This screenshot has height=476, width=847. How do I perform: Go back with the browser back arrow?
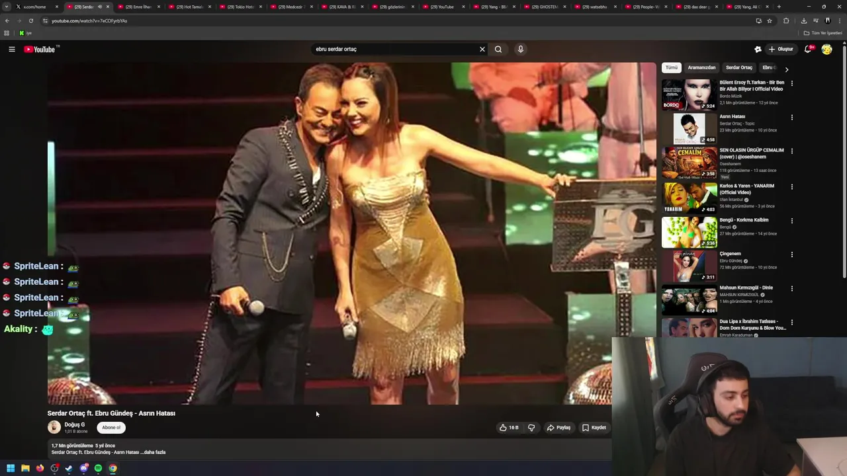pyautogui.click(x=7, y=20)
